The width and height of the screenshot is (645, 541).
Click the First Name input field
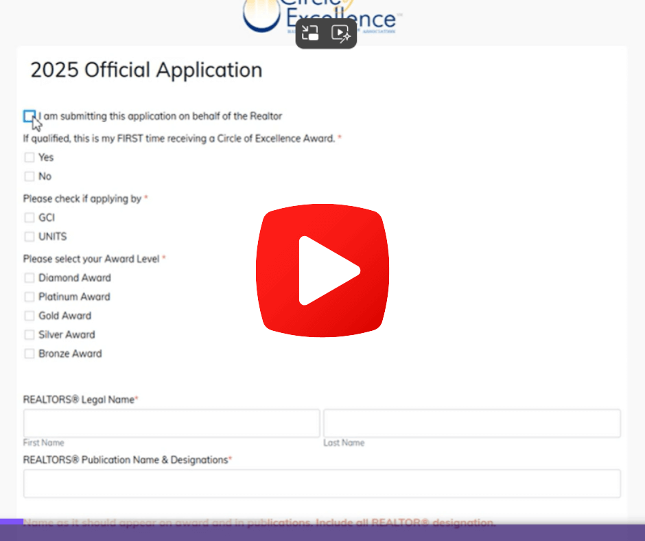tap(172, 424)
